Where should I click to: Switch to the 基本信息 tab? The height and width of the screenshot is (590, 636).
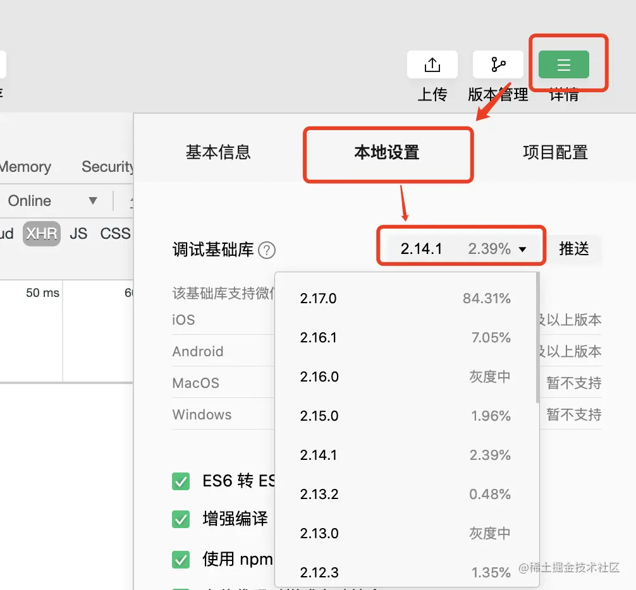(x=218, y=152)
